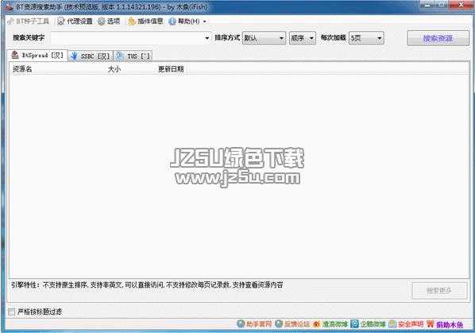
Task: Click the envelope icon beside 安全声明
Action: point(392,324)
